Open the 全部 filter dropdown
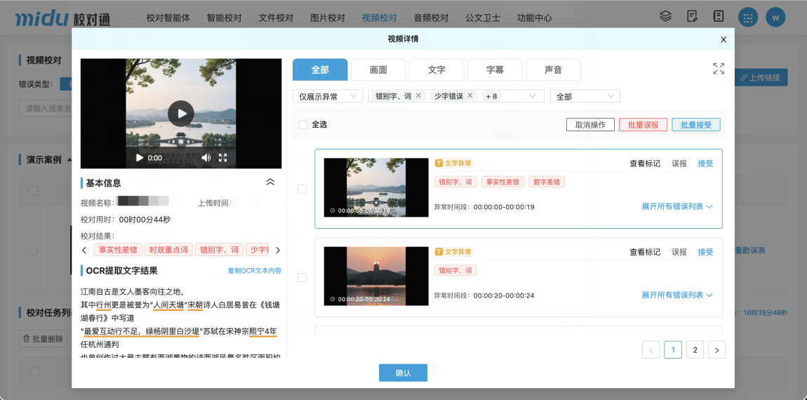 pos(585,96)
